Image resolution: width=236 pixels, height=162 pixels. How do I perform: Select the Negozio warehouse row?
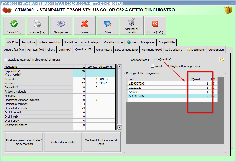(60, 83)
